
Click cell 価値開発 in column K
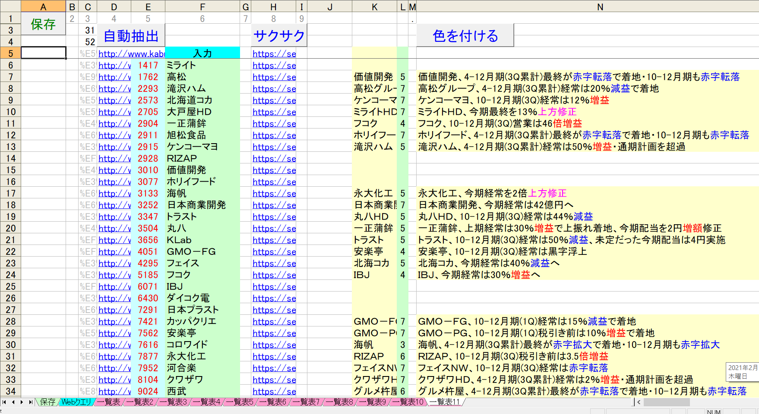coord(374,77)
